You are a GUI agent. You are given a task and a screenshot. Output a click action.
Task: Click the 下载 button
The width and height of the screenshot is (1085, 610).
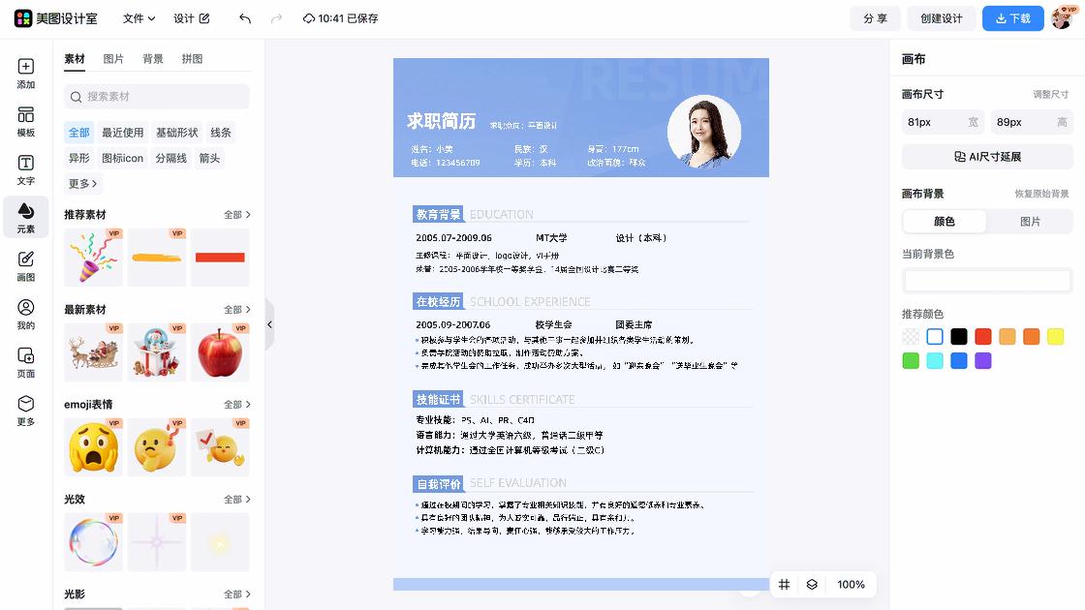click(x=1013, y=18)
